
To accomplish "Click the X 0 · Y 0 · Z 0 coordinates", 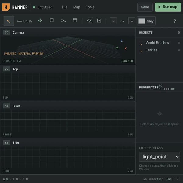I will coord(16,179).
